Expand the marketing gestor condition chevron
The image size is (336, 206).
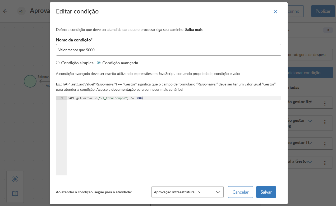(310, 121)
